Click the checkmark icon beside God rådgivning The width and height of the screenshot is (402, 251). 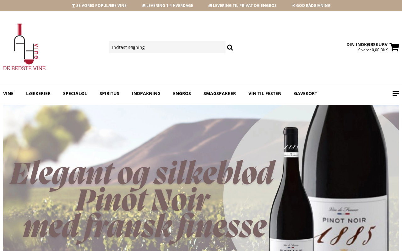(x=293, y=6)
